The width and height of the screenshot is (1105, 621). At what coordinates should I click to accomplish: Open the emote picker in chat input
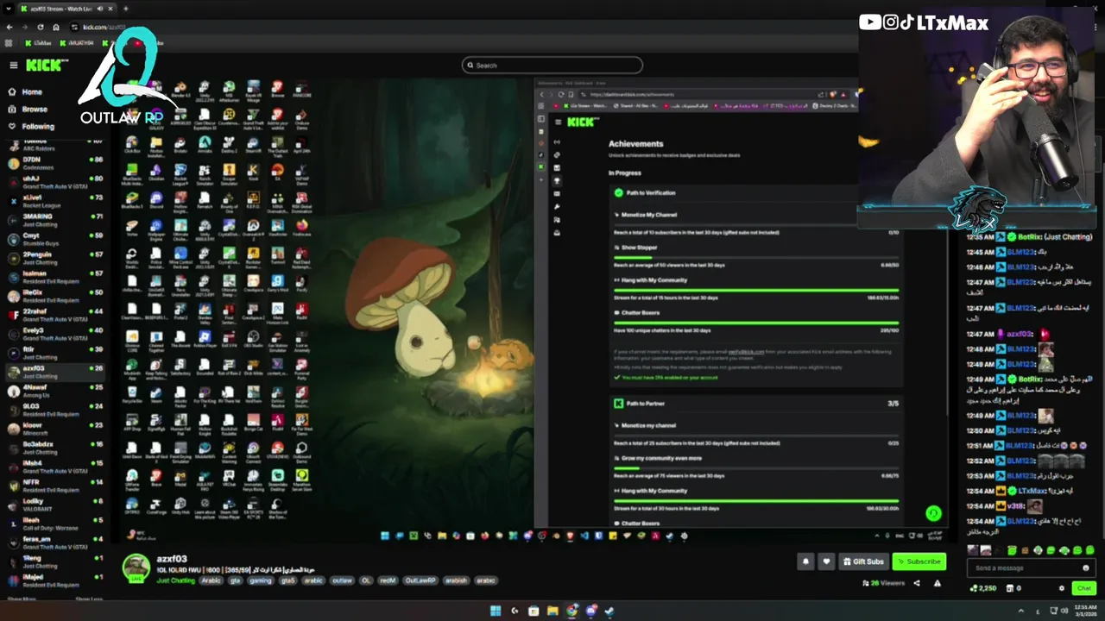point(1086,568)
